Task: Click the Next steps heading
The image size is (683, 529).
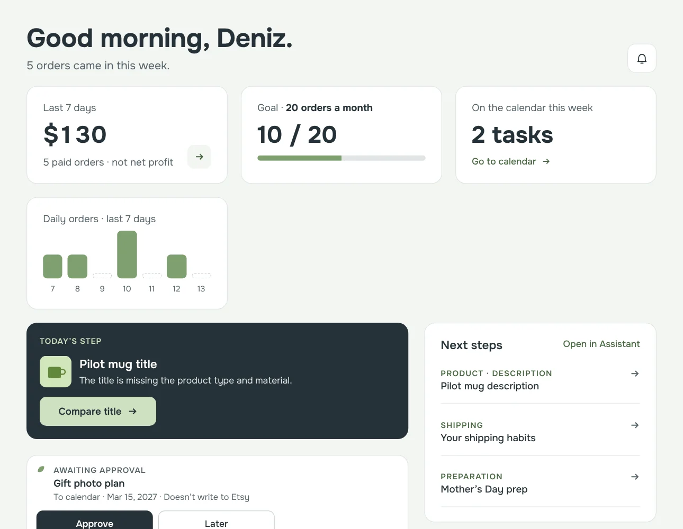Action: click(471, 345)
